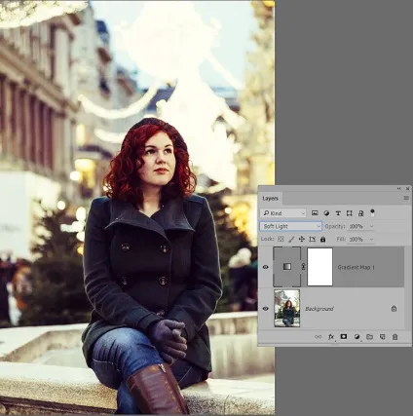
Task: Filter for pixel layers icon
Action: pos(315,213)
